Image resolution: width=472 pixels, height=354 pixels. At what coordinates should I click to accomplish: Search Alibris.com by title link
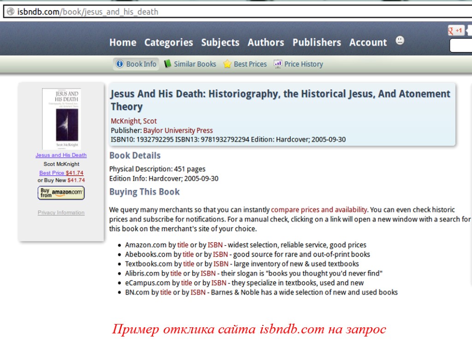176,273
